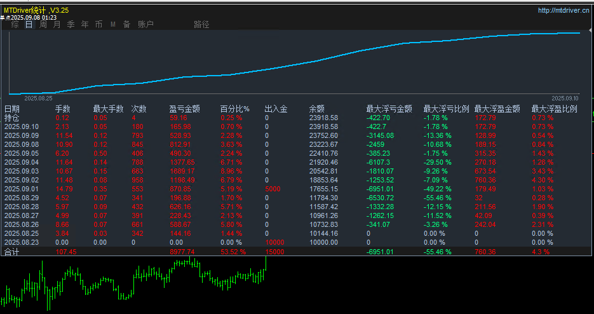Click the 百分比% column header
The height and width of the screenshot is (314, 594).
(235, 109)
